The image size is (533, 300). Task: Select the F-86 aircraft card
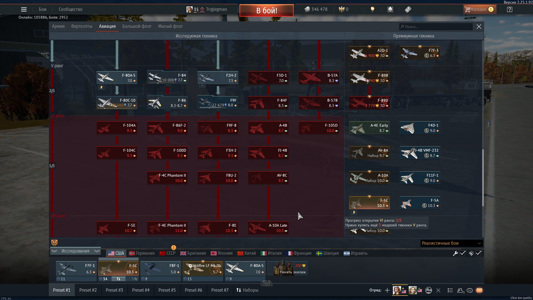tap(167, 103)
